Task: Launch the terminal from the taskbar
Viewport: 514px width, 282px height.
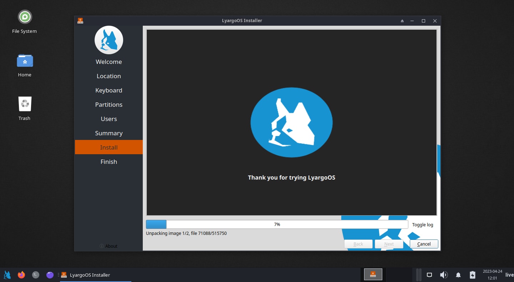Action: point(36,275)
